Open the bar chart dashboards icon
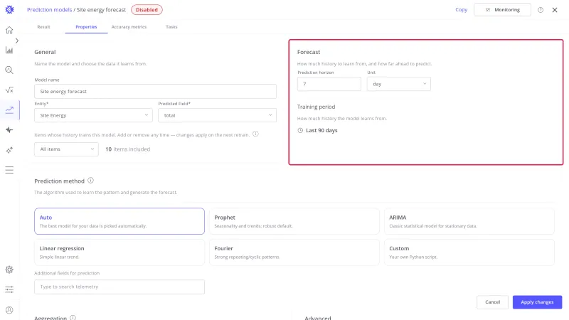 9,50
